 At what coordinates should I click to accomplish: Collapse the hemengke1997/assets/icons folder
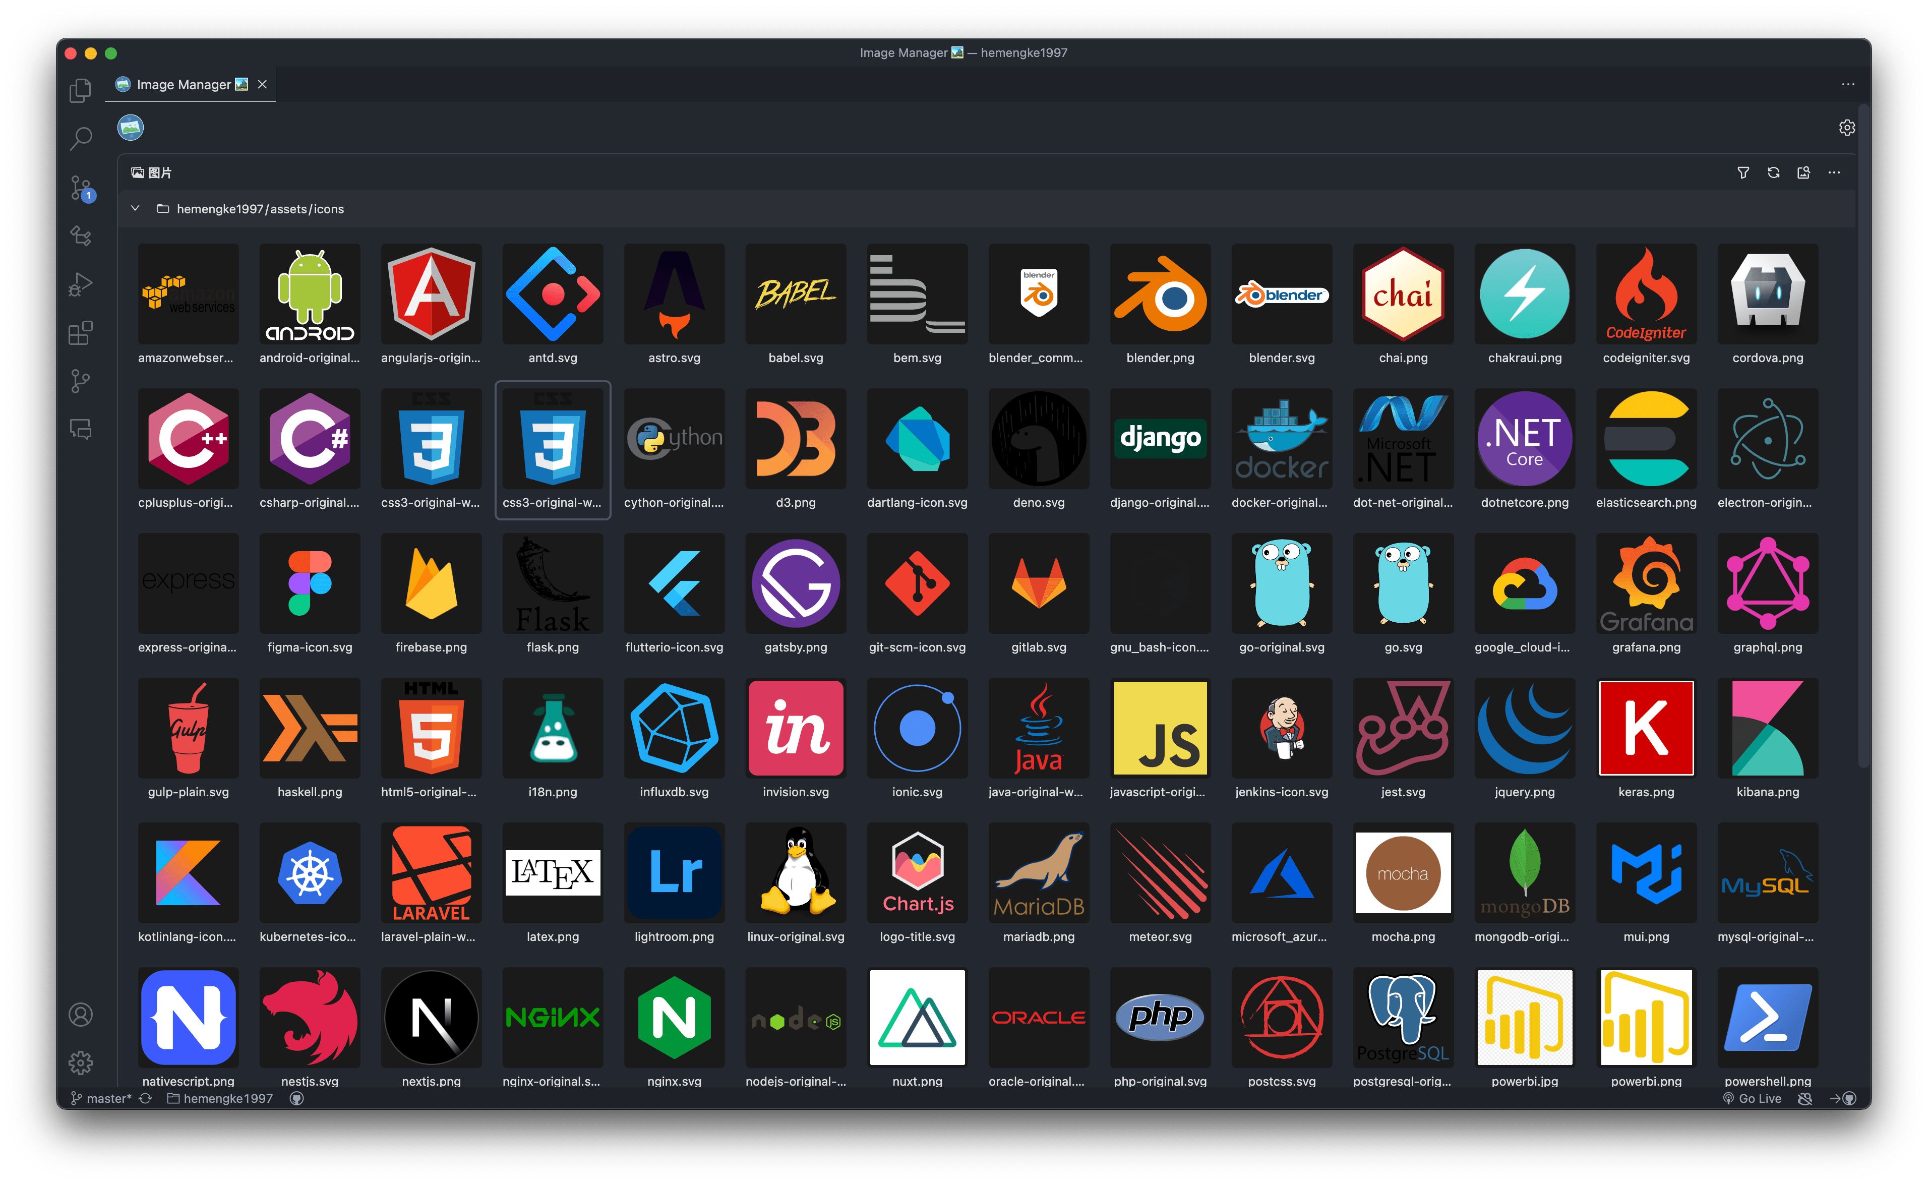[136, 208]
